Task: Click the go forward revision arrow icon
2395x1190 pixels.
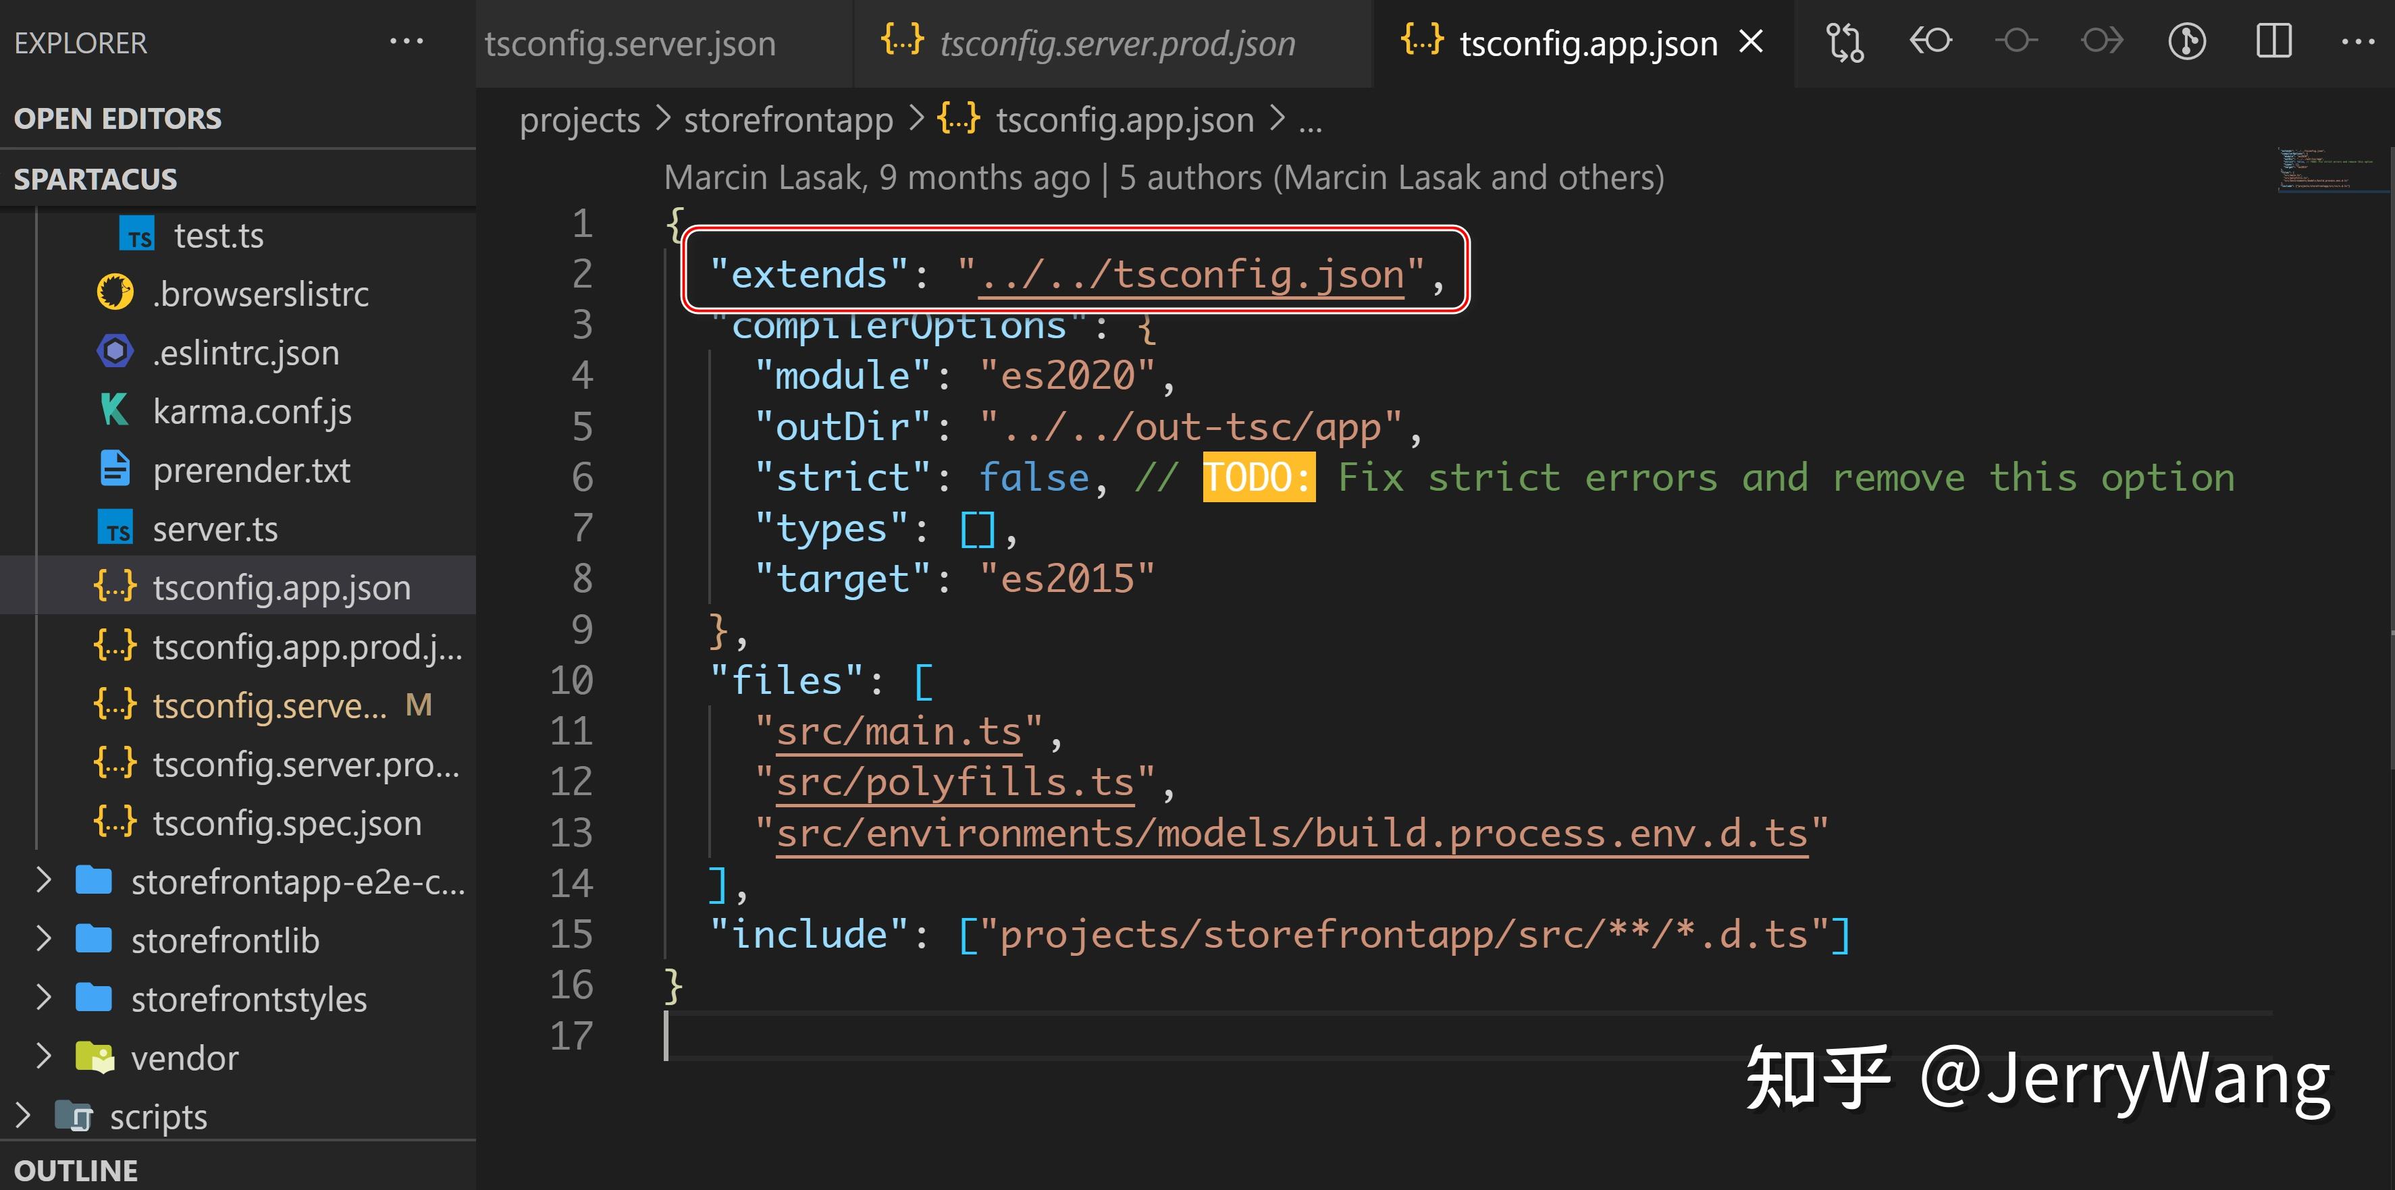Action: tap(2101, 41)
